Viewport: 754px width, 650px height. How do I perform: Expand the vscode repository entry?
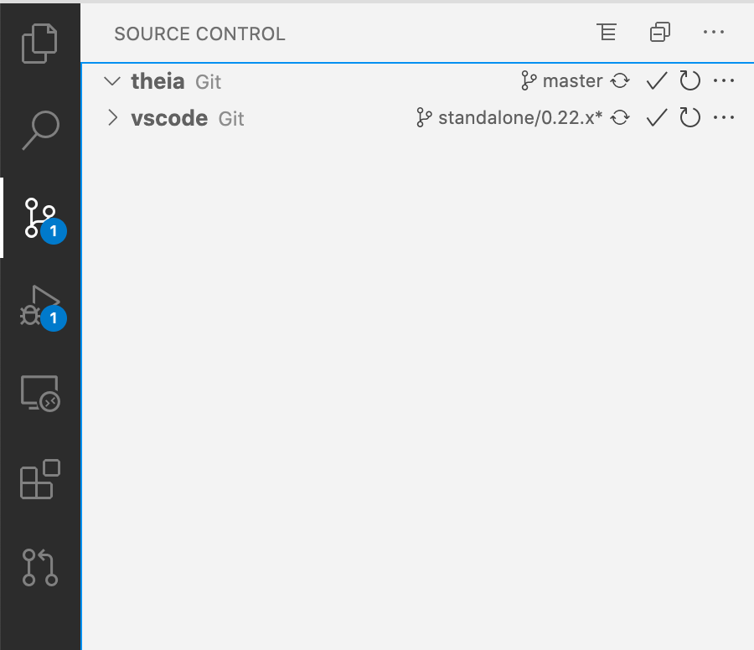click(111, 118)
